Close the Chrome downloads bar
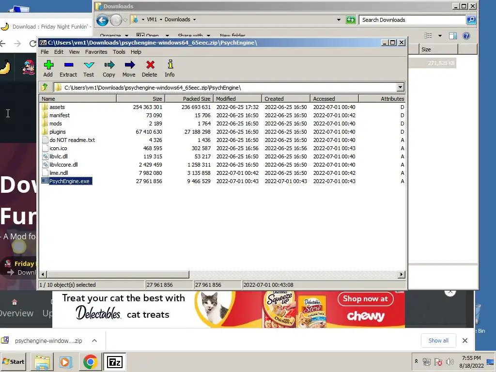The image size is (496, 372). 465,341
